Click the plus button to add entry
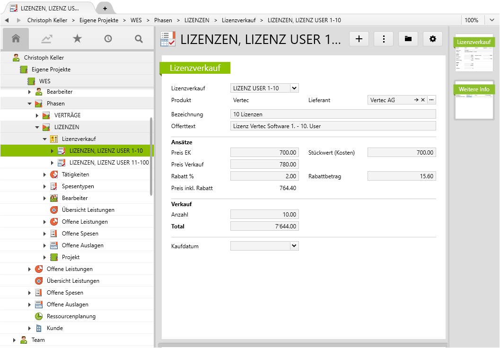 (x=359, y=39)
